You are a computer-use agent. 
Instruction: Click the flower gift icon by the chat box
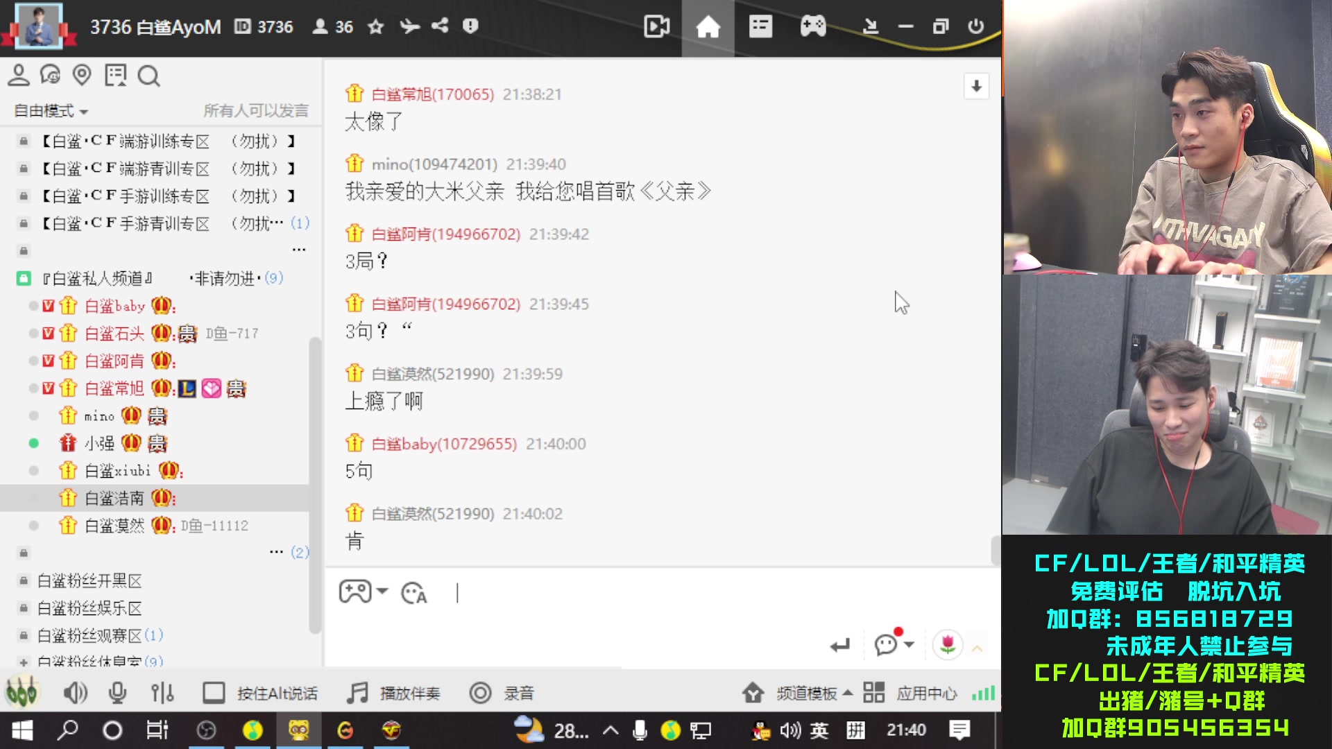coord(948,644)
